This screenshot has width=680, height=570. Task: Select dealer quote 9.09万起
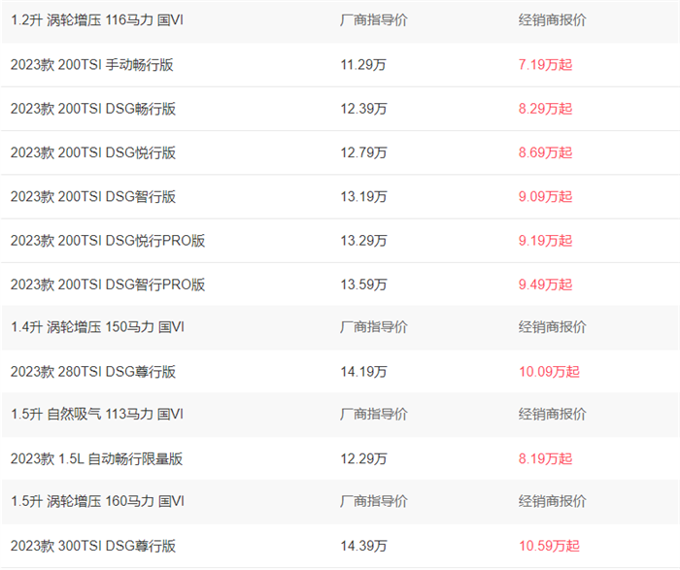click(x=545, y=197)
